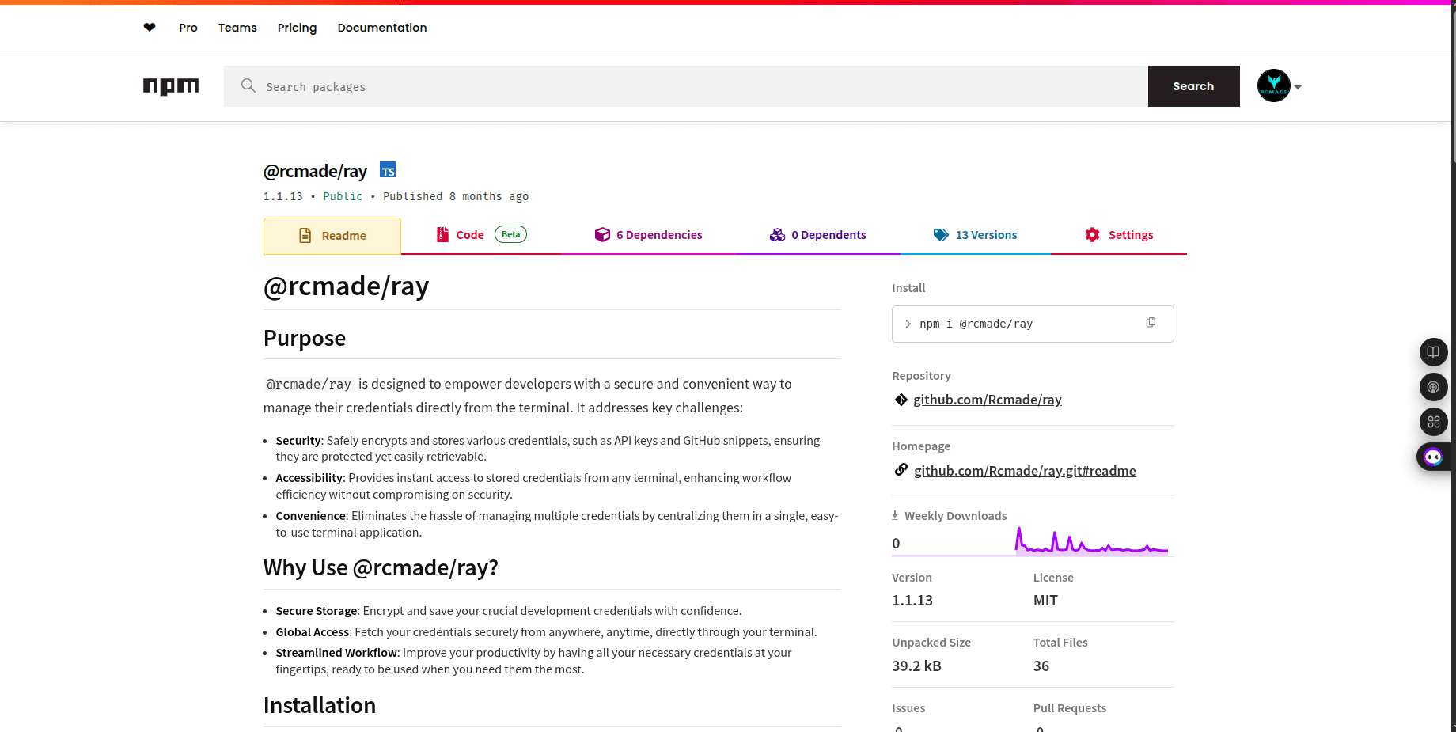
Task: Click the TS TypeScript badge
Action: click(388, 169)
